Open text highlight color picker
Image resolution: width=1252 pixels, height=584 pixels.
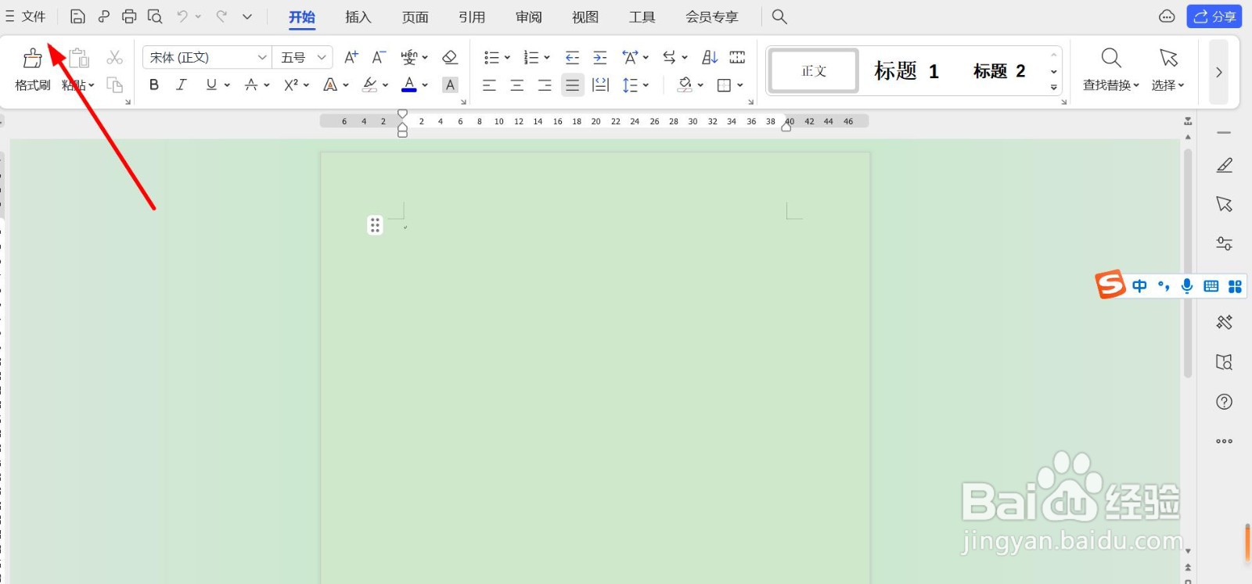[x=386, y=84]
